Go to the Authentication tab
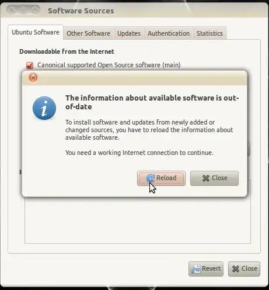The width and height of the screenshot is (269, 290). pyautogui.click(x=169, y=33)
